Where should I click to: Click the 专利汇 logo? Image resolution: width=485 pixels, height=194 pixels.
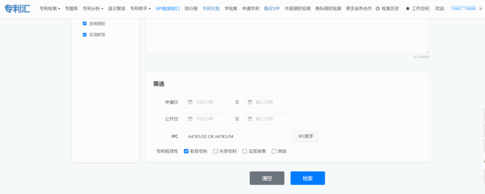point(18,9)
